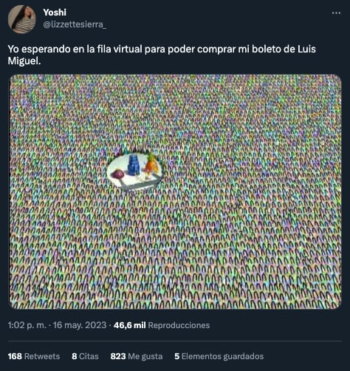This screenshot has width=350, height=371.
Task: View the 46,6 mil Reproducciones stats
Action: 162,325
